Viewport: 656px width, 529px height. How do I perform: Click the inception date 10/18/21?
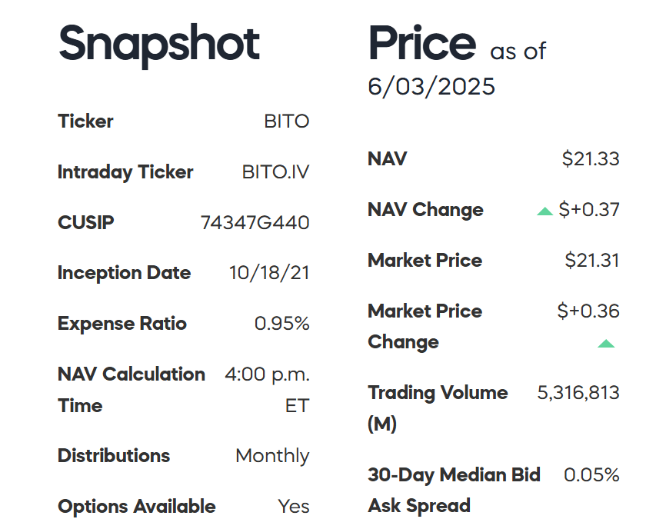pyautogui.click(x=269, y=273)
